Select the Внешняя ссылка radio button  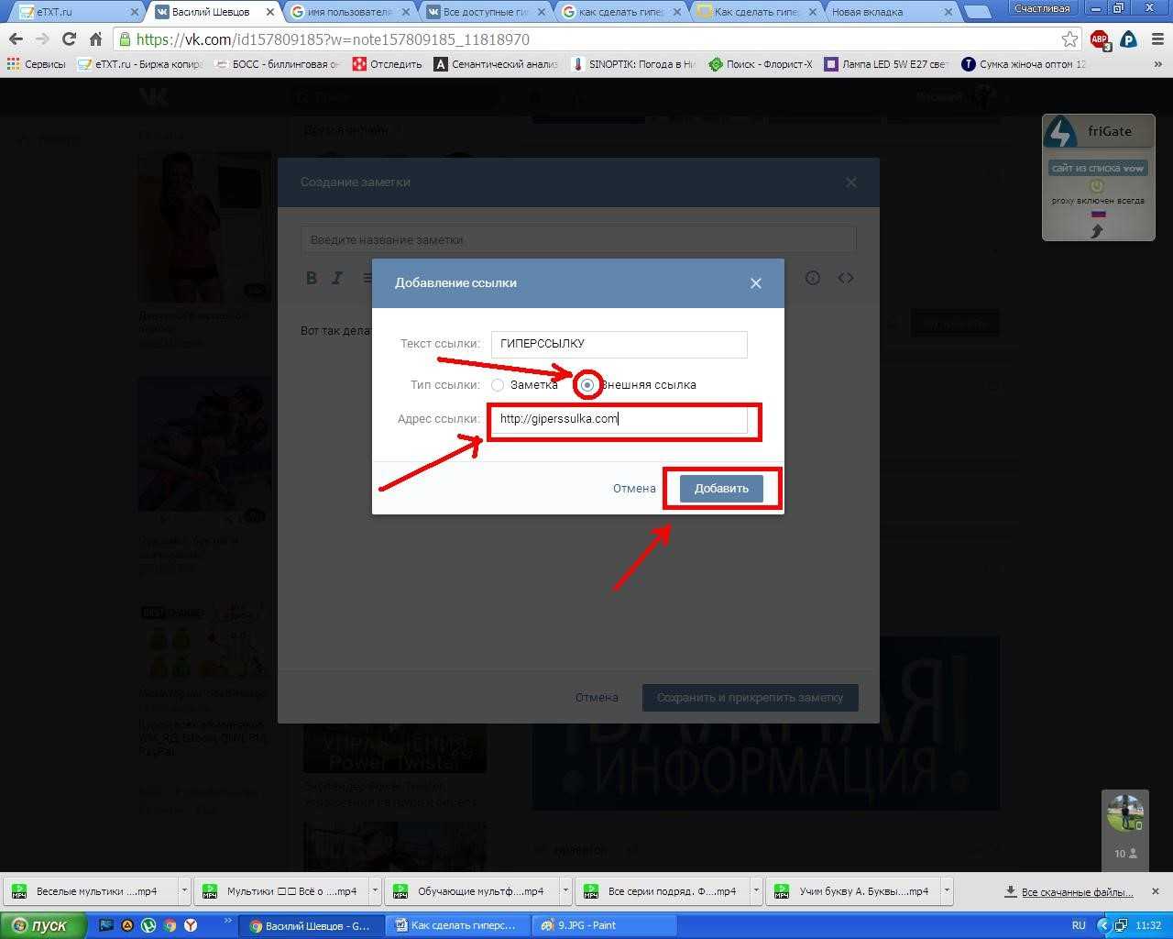(587, 385)
